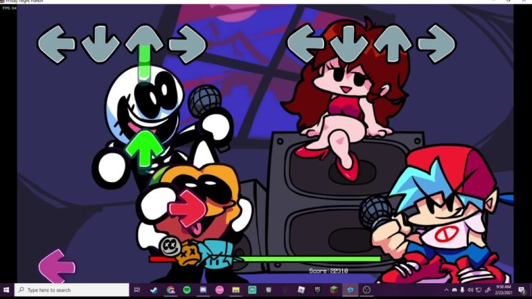Open File Explorer from the taskbar
This screenshot has height=299, width=532.
point(236,290)
